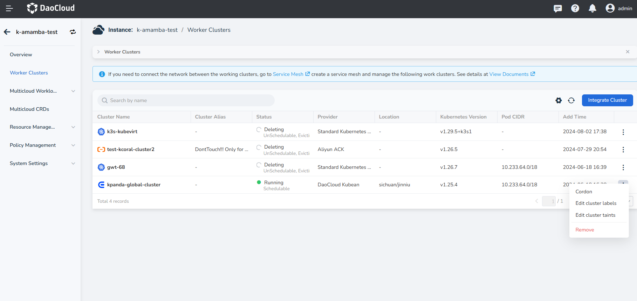
Task: Open actions menu for gwt-68 row
Action: tap(623, 167)
